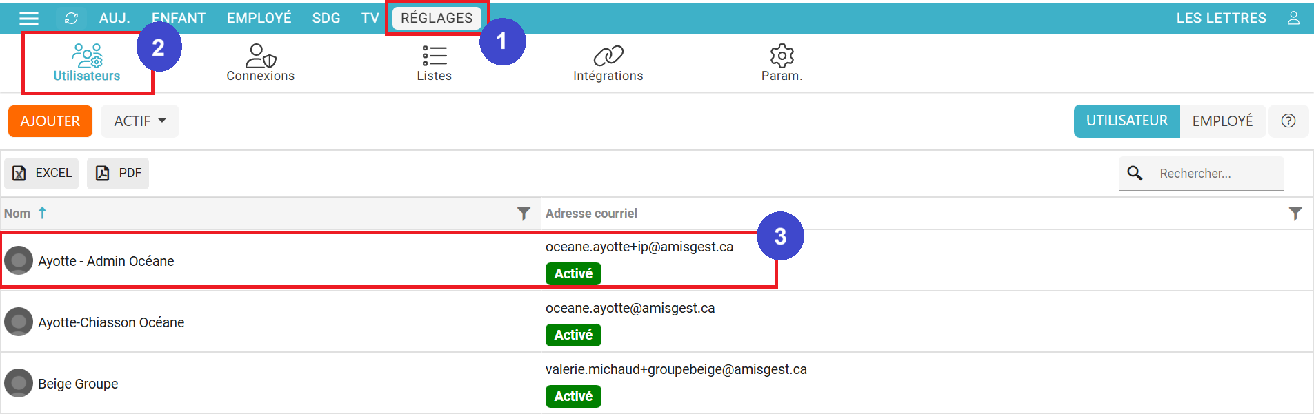Open the user profile icon
This screenshot has width=1314, height=414.
tap(1293, 18)
